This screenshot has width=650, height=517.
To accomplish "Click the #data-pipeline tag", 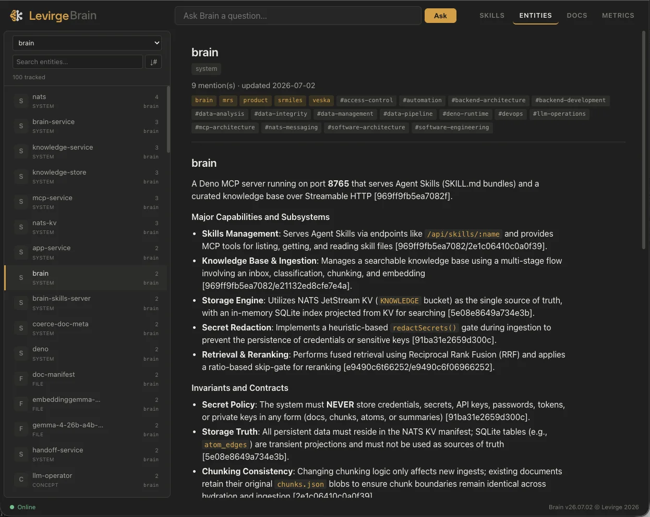I will tap(408, 114).
